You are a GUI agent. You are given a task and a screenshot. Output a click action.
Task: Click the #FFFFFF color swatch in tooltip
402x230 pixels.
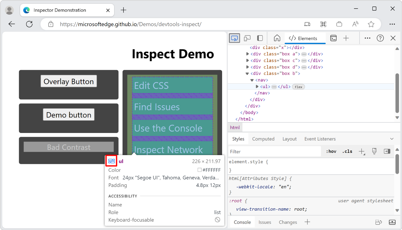pos(200,170)
